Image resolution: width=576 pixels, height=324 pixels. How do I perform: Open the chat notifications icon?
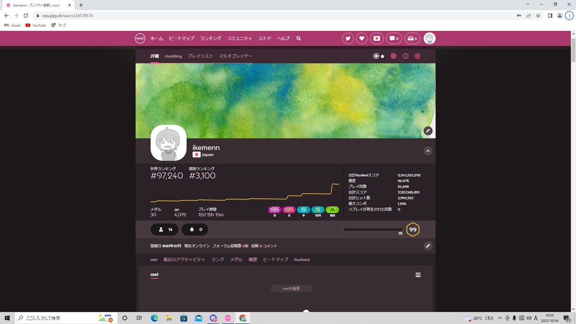[x=393, y=38]
